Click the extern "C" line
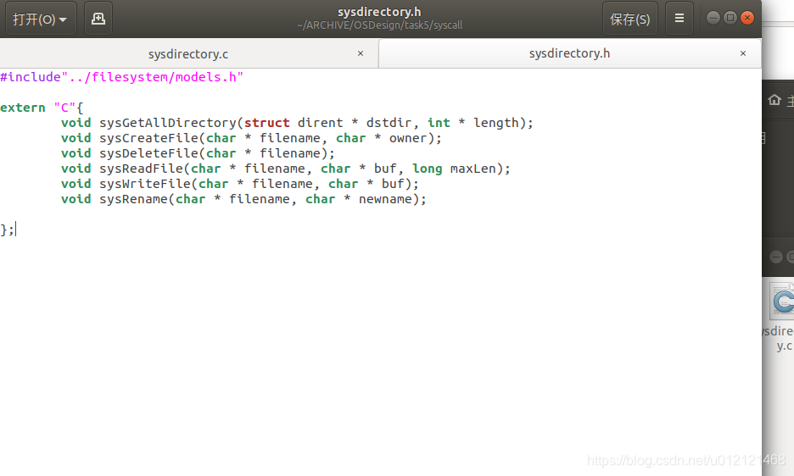This screenshot has height=476, width=794. [42, 108]
